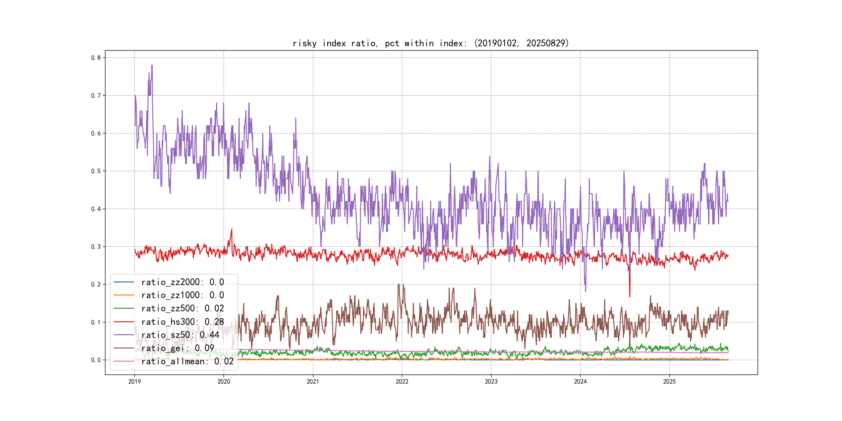The height and width of the screenshot is (421, 842).
Task: Click the pink ratio_allmean legend line swatch
Action: (x=123, y=361)
